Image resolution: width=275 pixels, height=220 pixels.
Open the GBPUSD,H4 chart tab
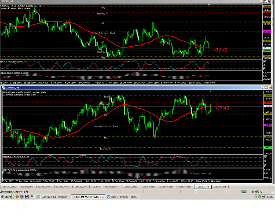click(81, 187)
